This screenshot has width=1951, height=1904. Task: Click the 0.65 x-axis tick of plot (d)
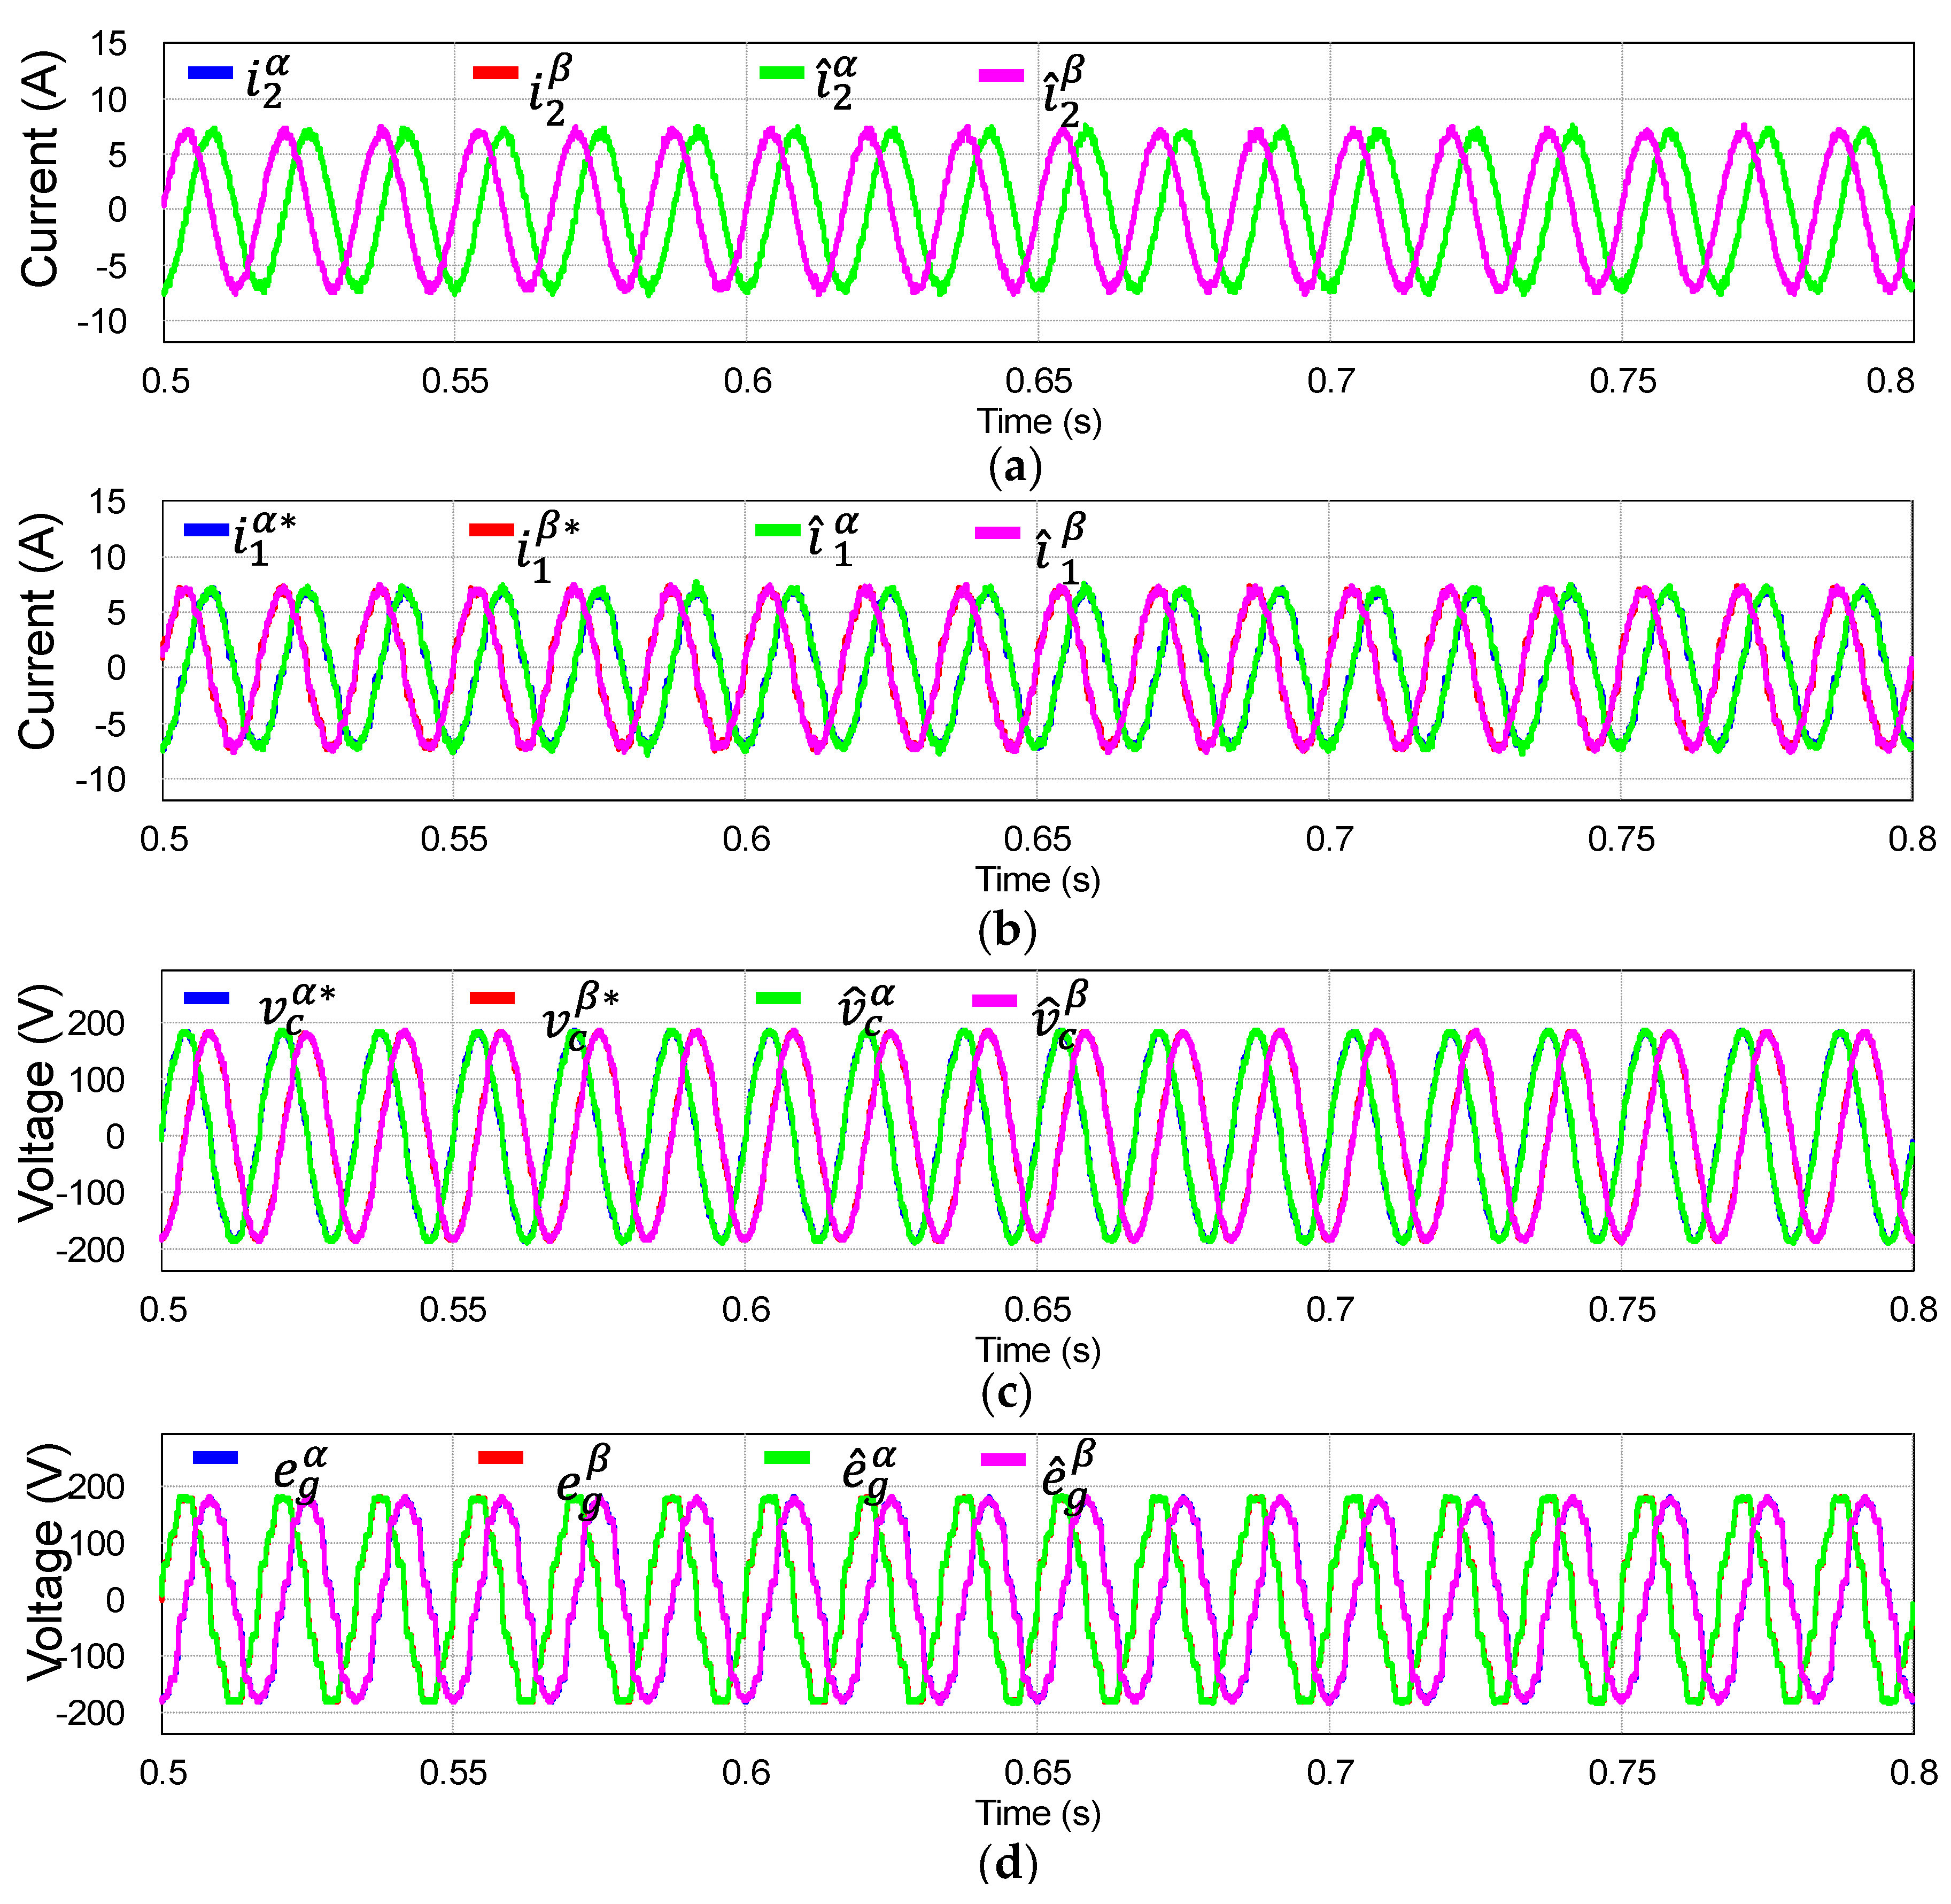pos(1038,1773)
